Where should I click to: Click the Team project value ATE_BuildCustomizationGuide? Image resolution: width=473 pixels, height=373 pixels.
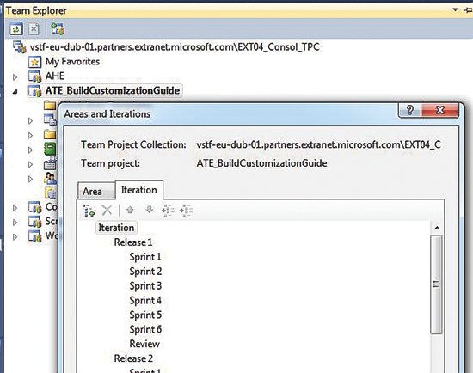[261, 163]
